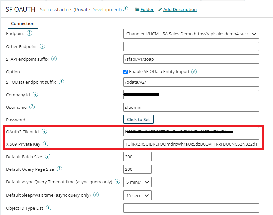Open SFAPI endpoint suffix info tooltip
Screen dimensions: 273x215
(x=54, y=59)
